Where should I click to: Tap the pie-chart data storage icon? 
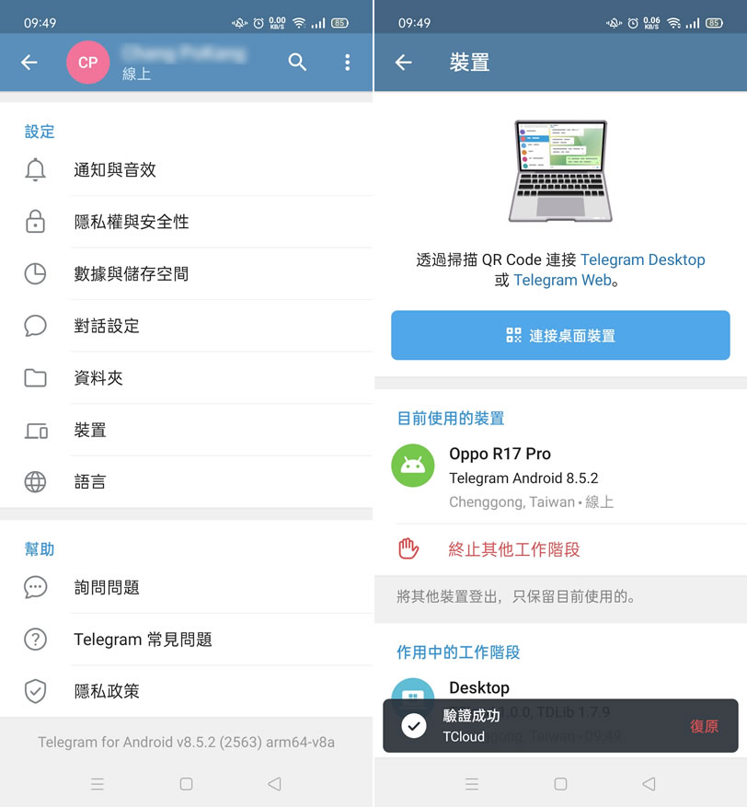pyautogui.click(x=36, y=274)
